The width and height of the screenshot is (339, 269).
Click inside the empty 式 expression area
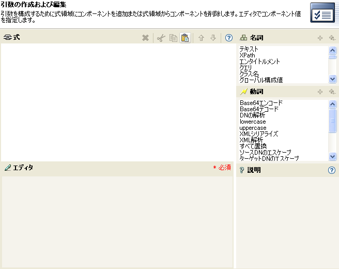click(118, 102)
